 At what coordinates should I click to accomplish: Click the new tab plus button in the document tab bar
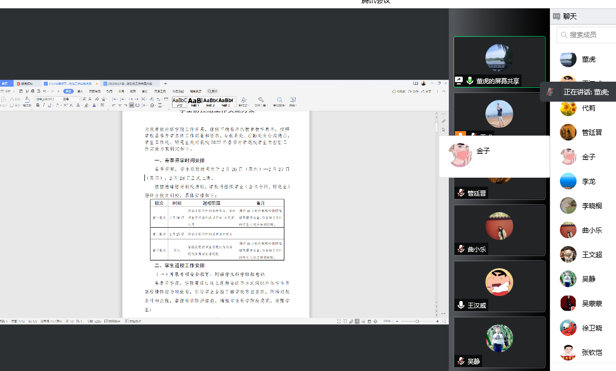pyautogui.click(x=165, y=83)
